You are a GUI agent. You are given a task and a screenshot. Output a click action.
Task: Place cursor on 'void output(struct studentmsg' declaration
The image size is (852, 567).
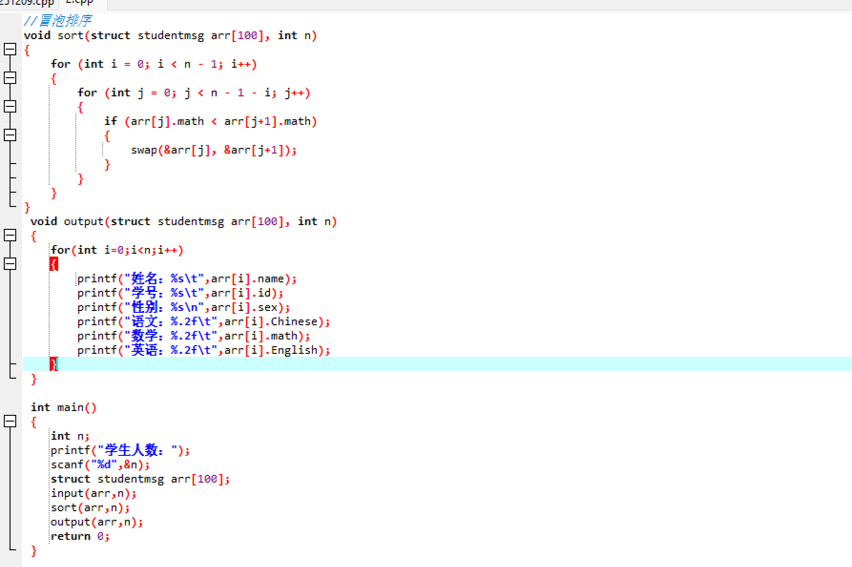pos(184,222)
